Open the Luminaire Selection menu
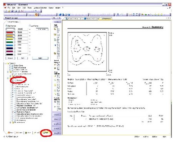Image resolution: width=173 pixels, height=142 pixels. point(40,8)
